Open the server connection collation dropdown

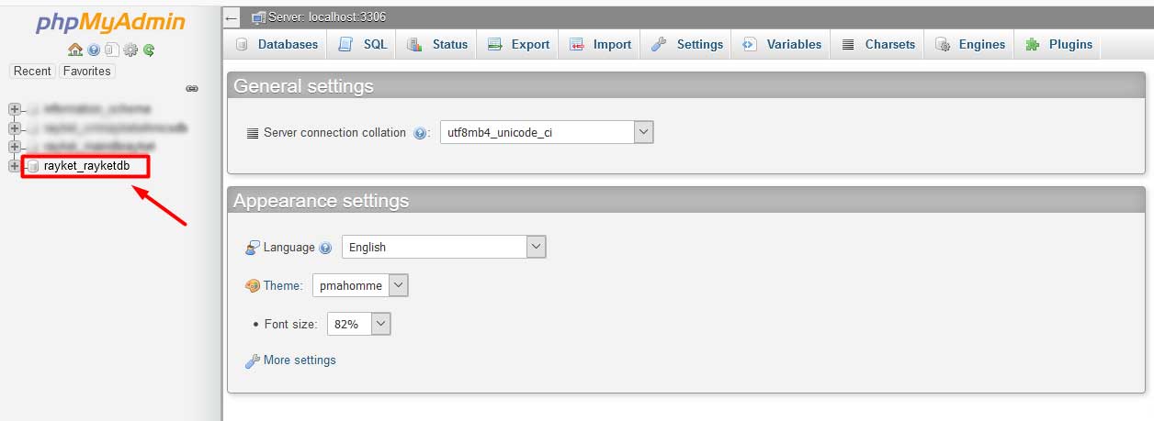(x=547, y=132)
